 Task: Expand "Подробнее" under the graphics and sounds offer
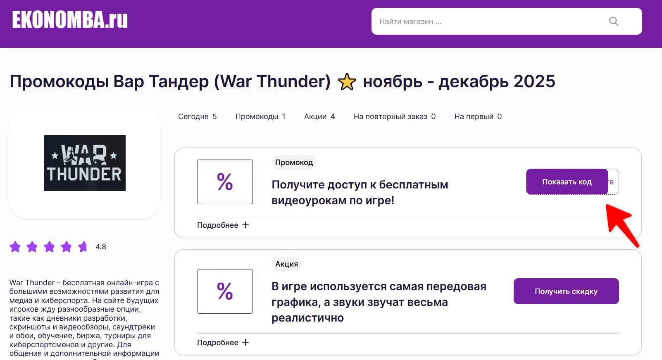coord(223,343)
